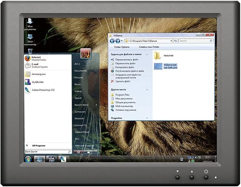Open Control Panel from the Start menu
241x187 pixels.
coord(82,132)
